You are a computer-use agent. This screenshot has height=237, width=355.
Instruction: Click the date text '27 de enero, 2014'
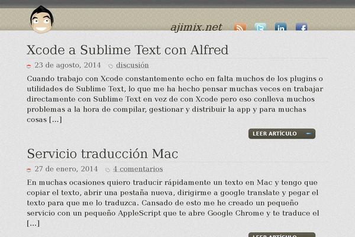coord(66,169)
